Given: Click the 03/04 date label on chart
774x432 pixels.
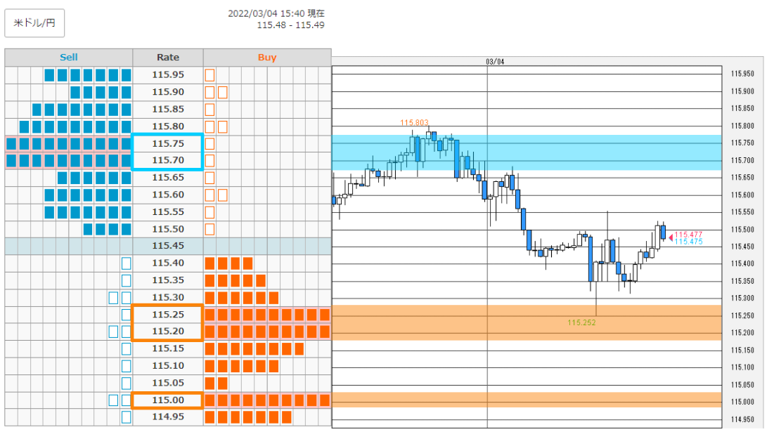Looking at the screenshot, I should coord(495,62).
